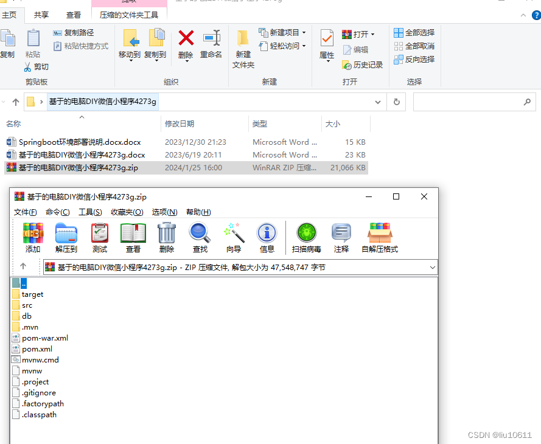Click the WinRAR Delete (删除) trash icon
The width and height of the screenshot is (541, 444).
pyautogui.click(x=167, y=233)
